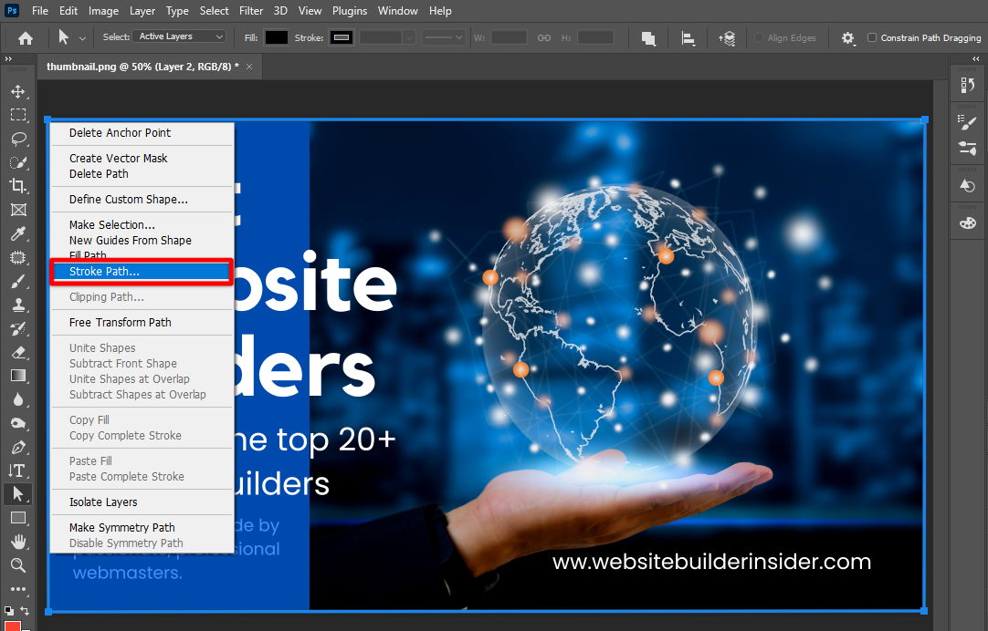Enable Constrain Path Dragging checkbox
Image resolution: width=988 pixels, height=631 pixels.
[x=872, y=37]
